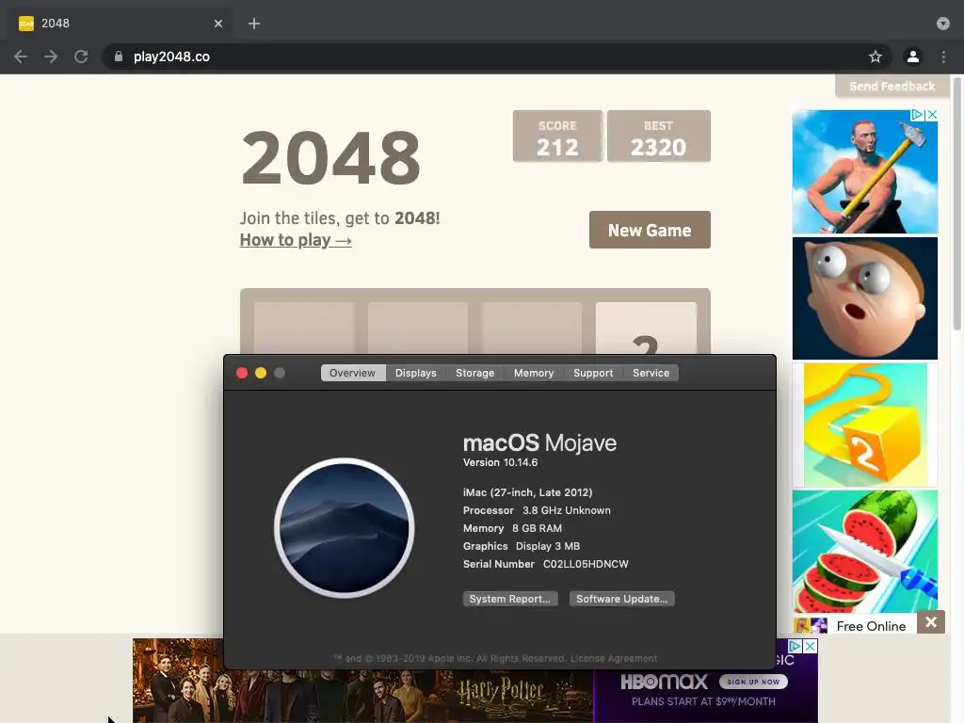Open the Storage tab

(474, 373)
